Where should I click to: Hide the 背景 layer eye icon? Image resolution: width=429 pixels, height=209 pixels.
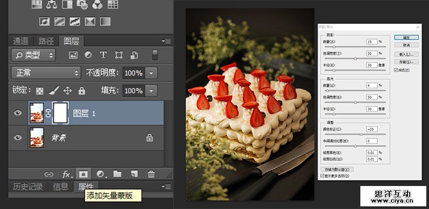[18, 137]
